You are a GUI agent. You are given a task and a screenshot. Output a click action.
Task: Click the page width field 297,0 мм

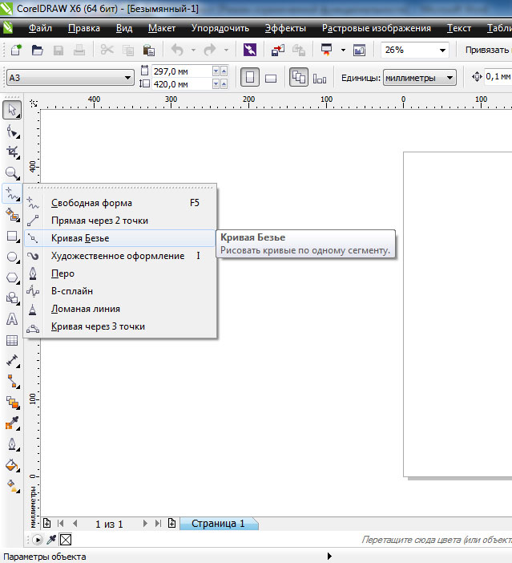point(182,71)
